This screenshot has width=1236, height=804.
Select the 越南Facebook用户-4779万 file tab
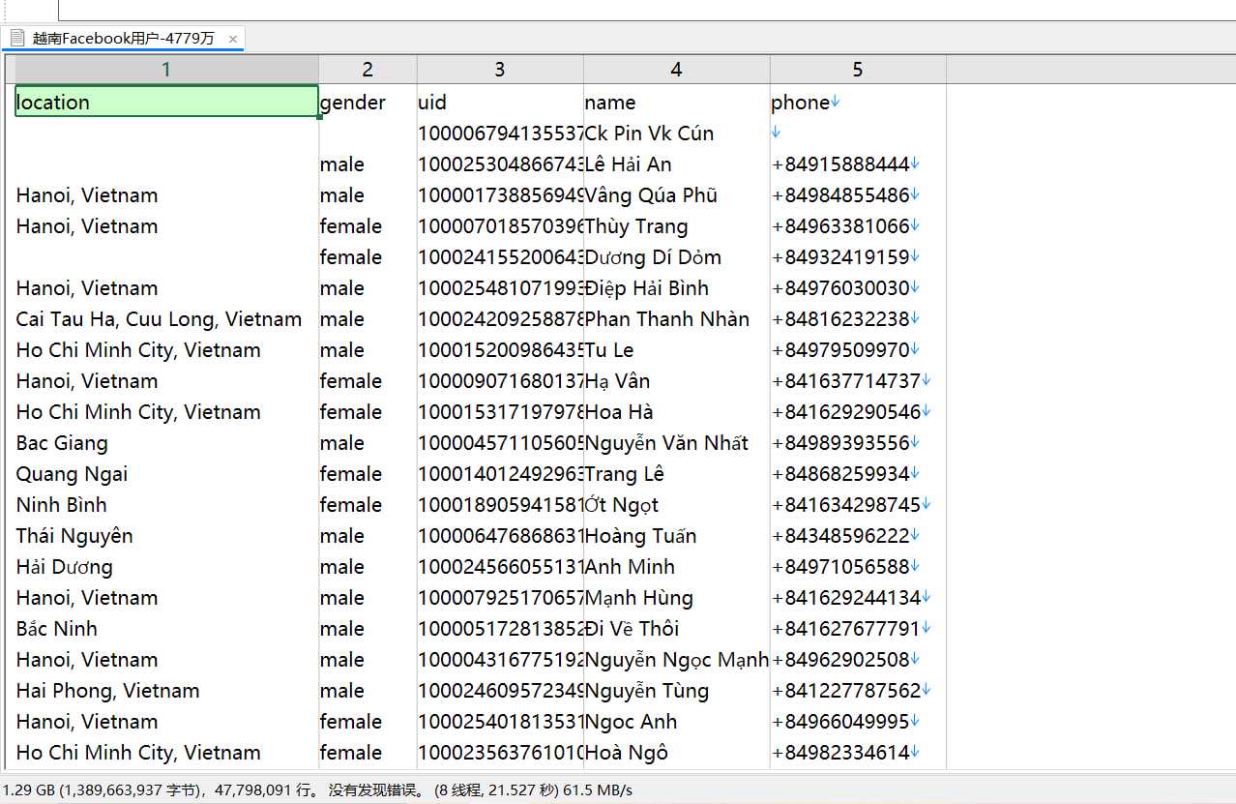[123, 39]
